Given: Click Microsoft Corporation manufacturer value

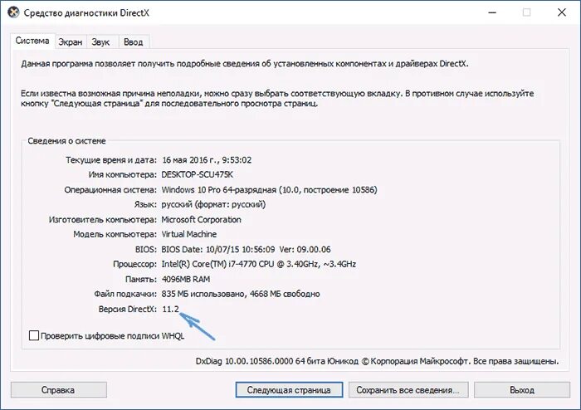Looking at the screenshot, I should click(x=201, y=220).
